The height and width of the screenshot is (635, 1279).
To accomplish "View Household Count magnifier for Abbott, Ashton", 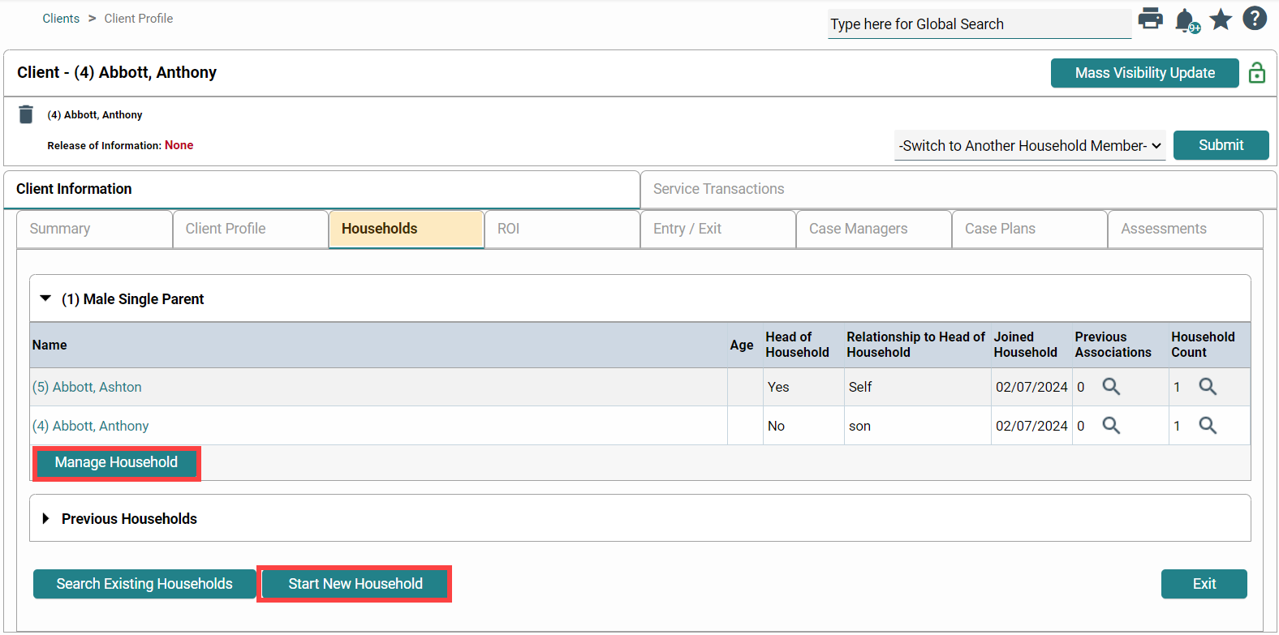I will coord(1208,387).
